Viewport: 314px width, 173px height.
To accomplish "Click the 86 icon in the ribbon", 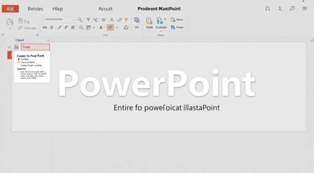I will pyautogui.click(x=45, y=27).
